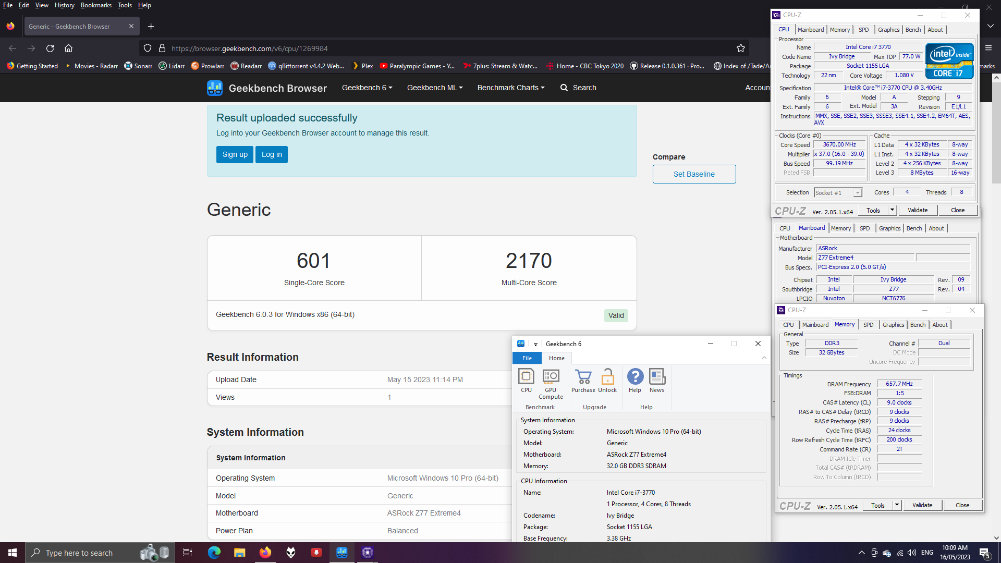Show tracking protection shield info
Image resolution: width=1001 pixels, height=563 pixels.
[148, 48]
